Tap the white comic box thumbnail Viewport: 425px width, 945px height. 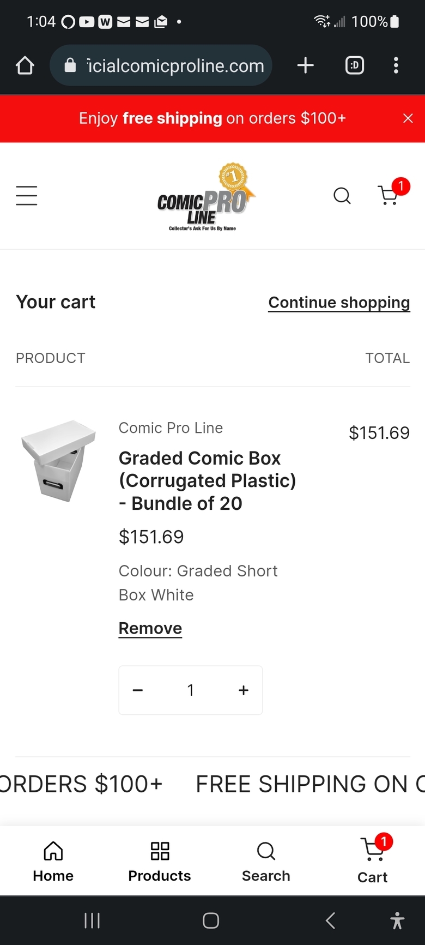(x=58, y=460)
